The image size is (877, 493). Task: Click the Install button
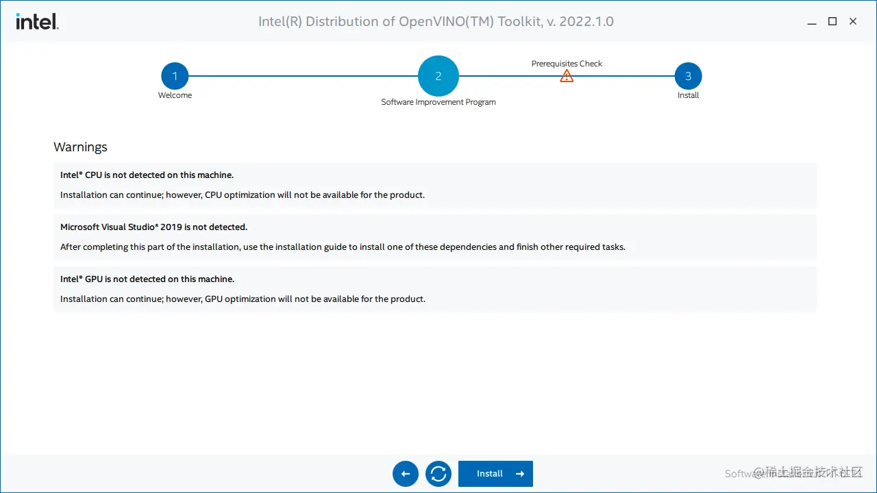click(495, 474)
